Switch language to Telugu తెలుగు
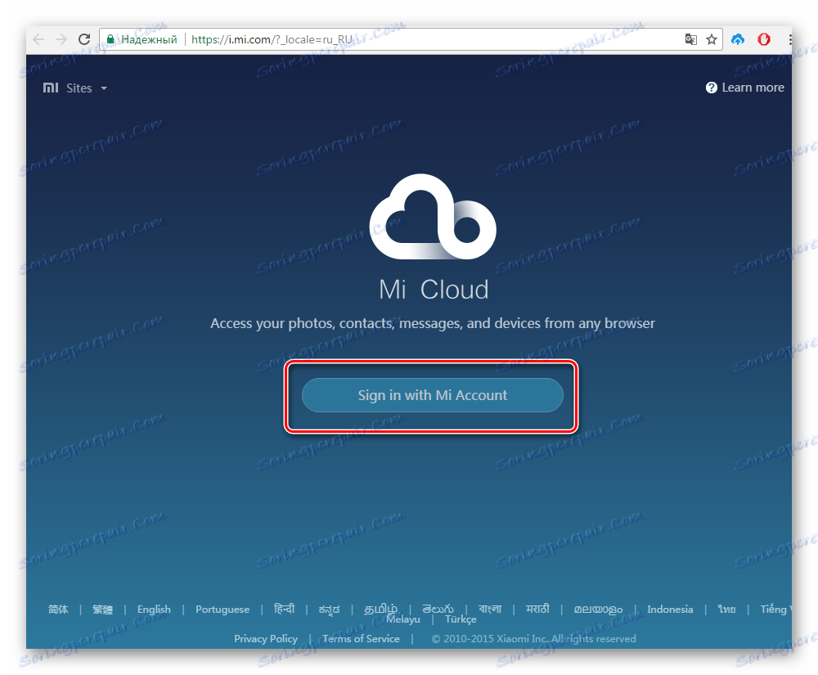This screenshot has width=818, height=675. [x=438, y=609]
